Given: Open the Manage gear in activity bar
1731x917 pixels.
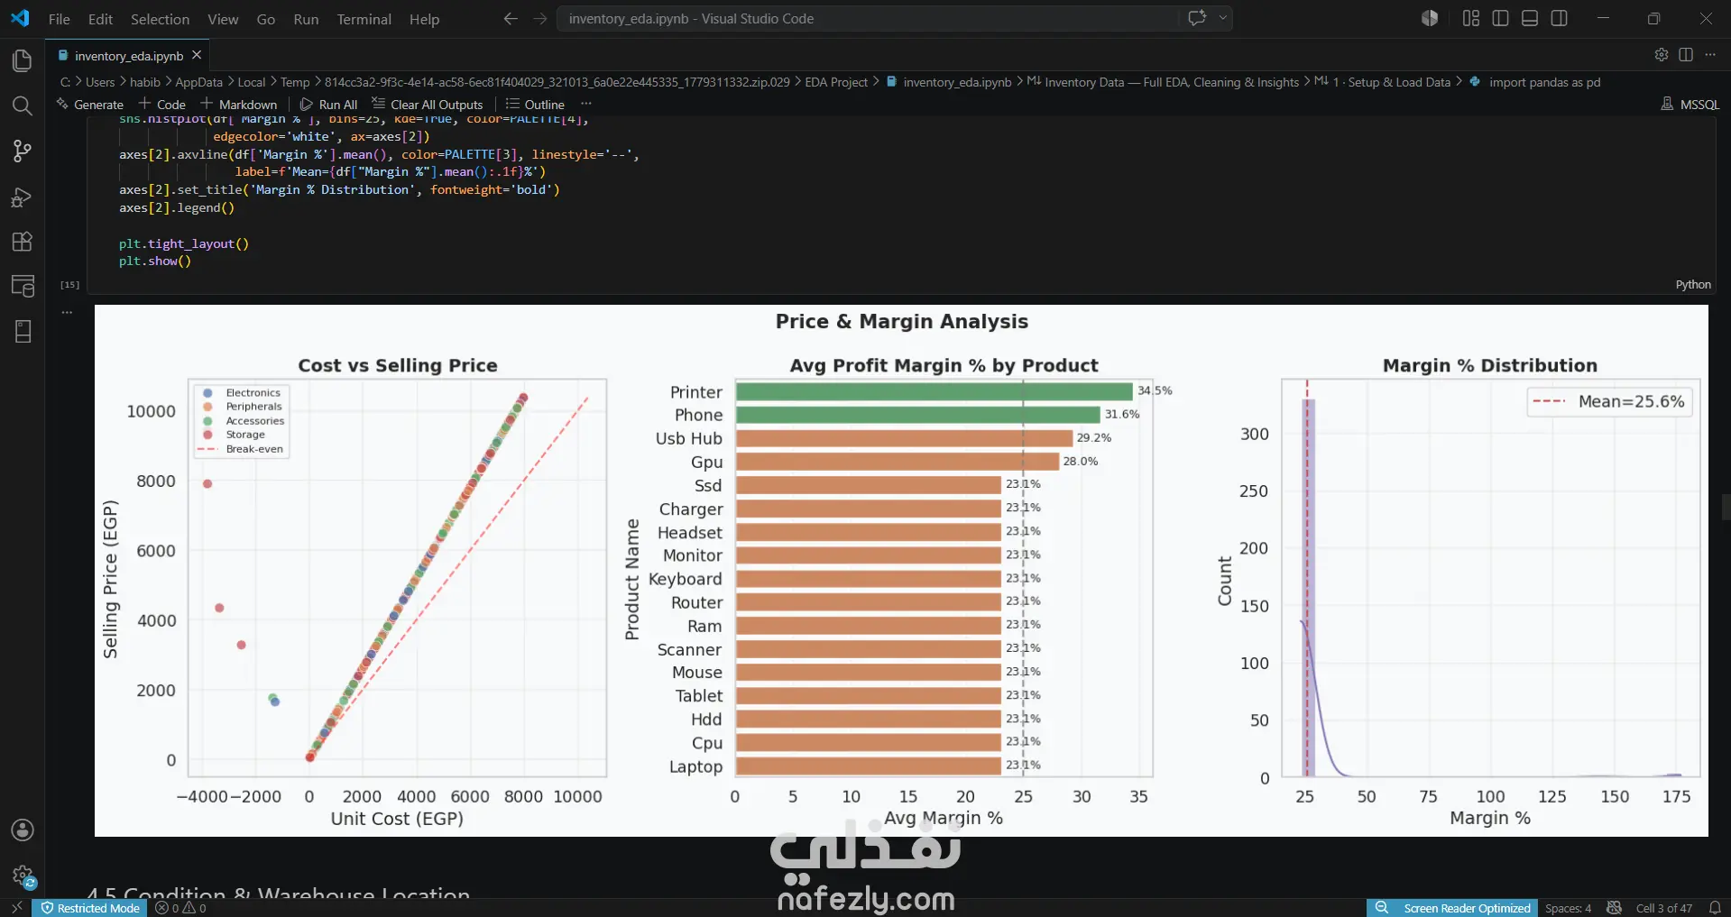Looking at the screenshot, I should (x=23, y=876).
